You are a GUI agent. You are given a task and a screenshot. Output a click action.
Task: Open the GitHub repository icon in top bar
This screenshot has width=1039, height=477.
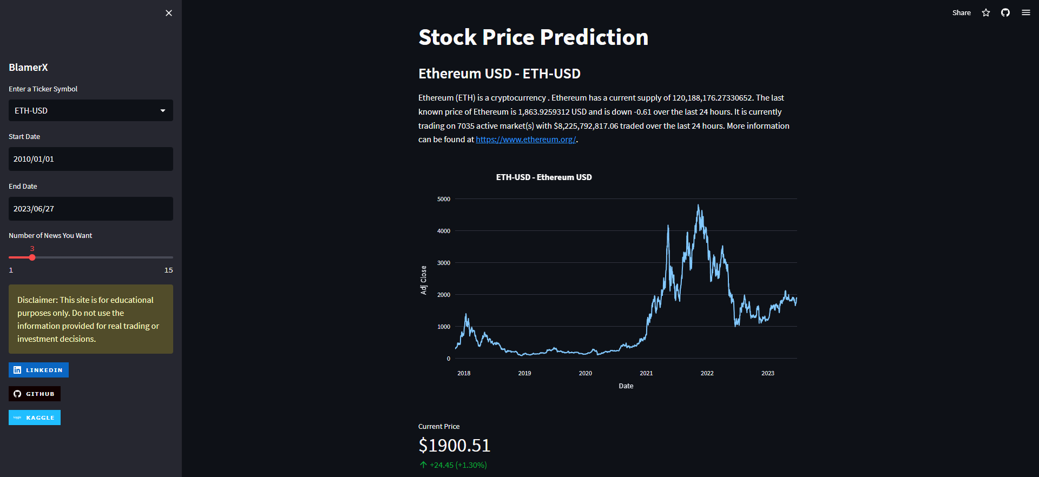(1005, 12)
